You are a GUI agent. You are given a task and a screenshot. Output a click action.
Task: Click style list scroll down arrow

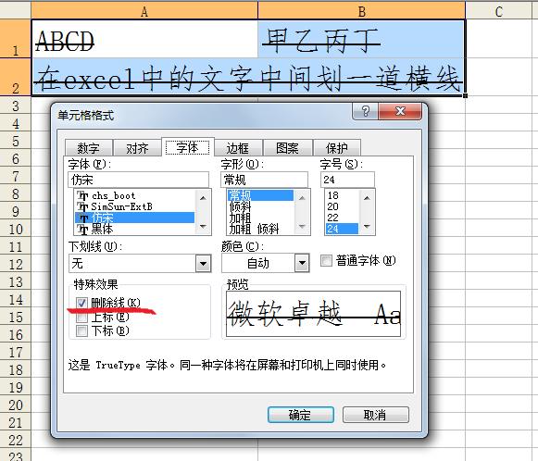pyautogui.click(x=302, y=227)
